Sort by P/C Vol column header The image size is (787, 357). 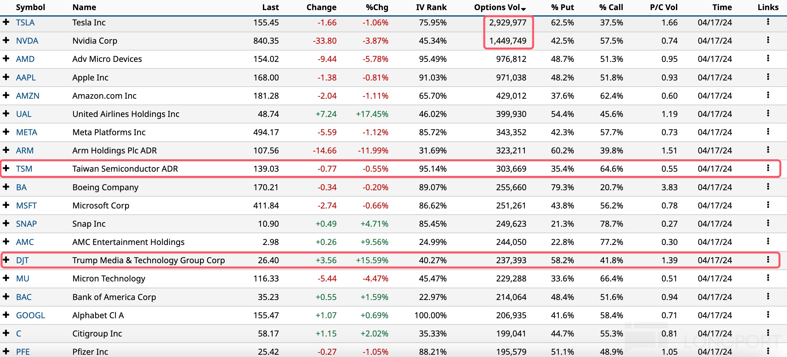pyautogui.click(x=664, y=7)
